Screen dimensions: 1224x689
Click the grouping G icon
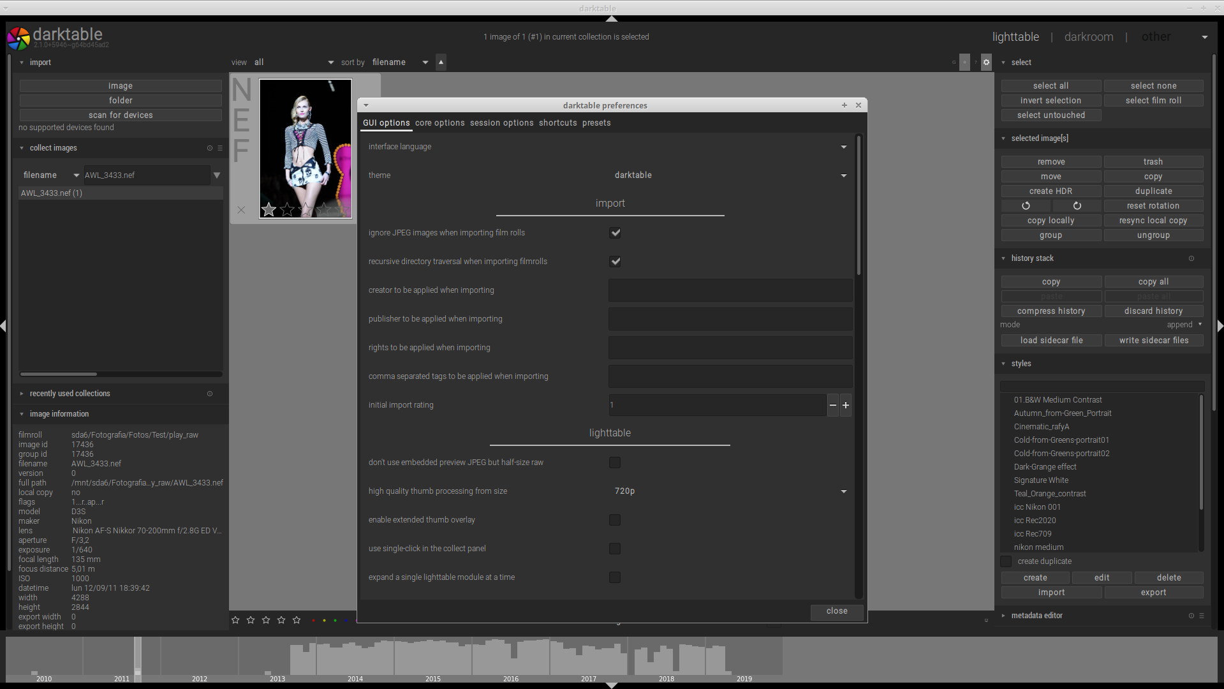[954, 63]
